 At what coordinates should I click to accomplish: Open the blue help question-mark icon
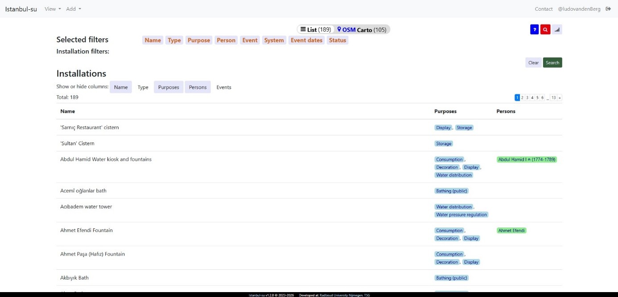[534, 29]
